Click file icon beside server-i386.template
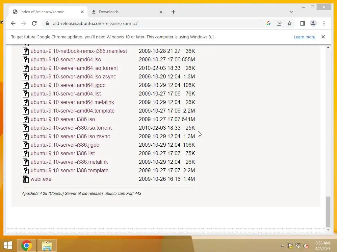Screen dimensions: 337x252 click(x=26, y=170)
